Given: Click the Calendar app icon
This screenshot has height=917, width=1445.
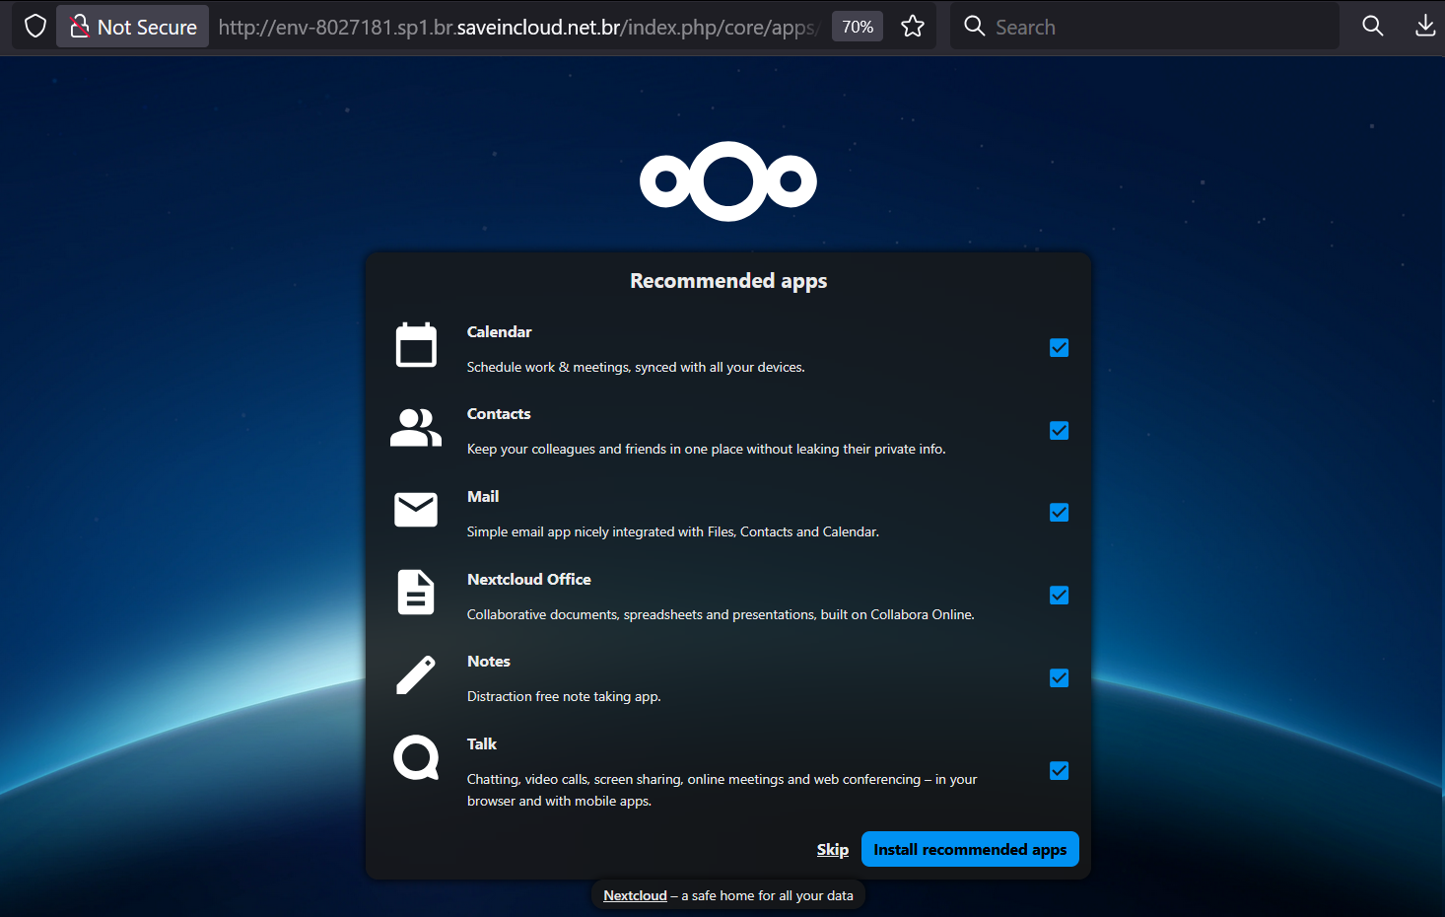Looking at the screenshot, I should [416, 345].
